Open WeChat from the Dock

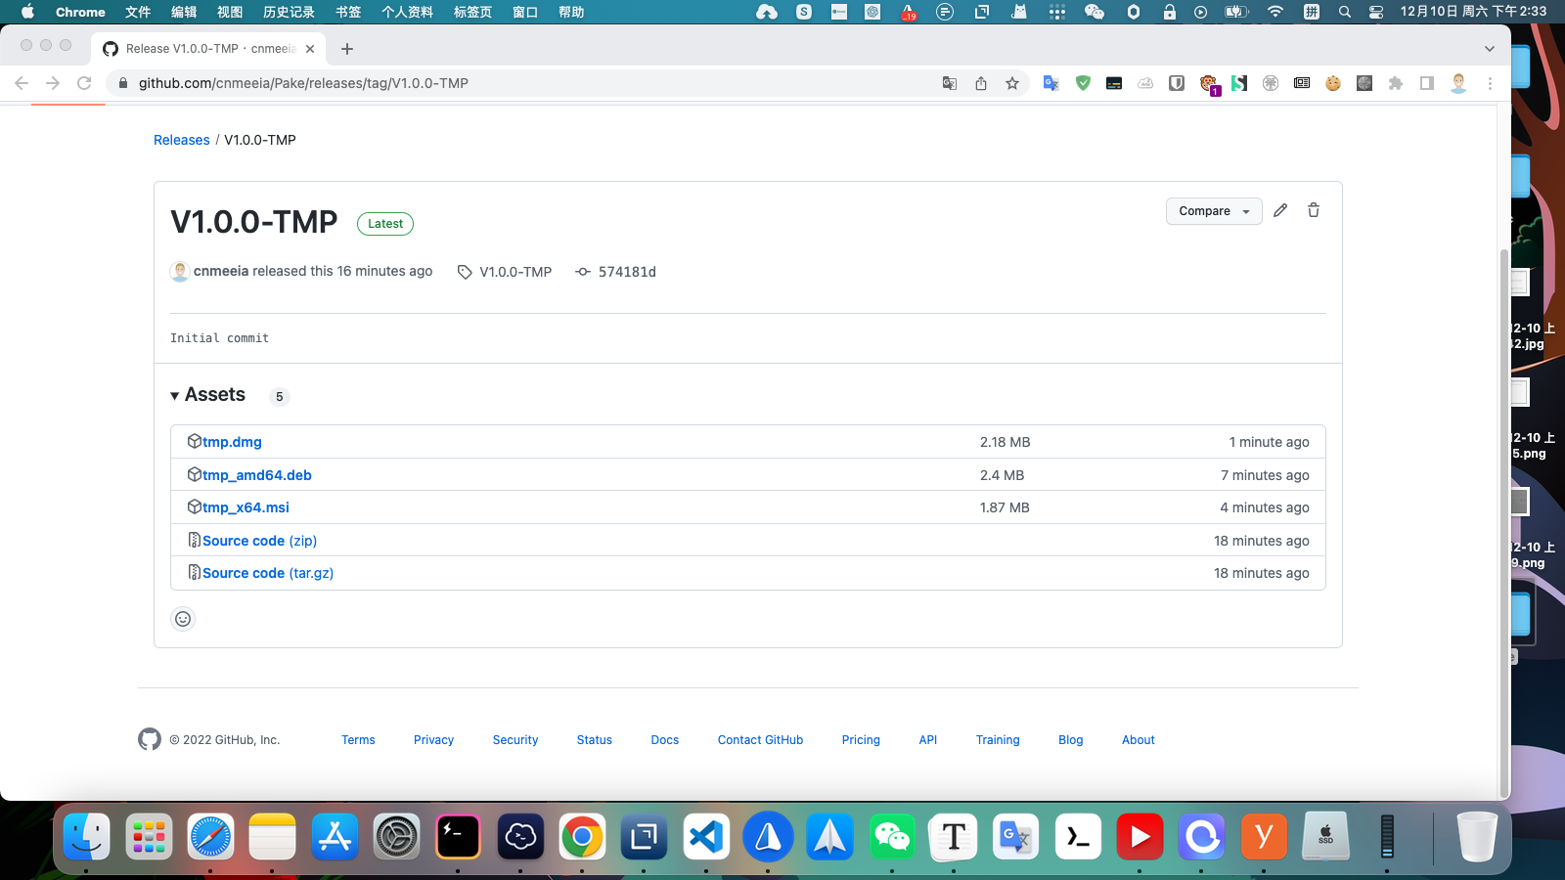point(892,837)
